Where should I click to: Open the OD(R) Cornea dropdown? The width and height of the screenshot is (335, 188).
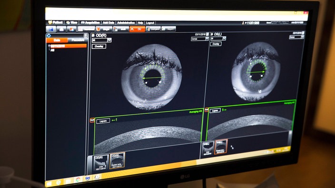click(200, 39)
